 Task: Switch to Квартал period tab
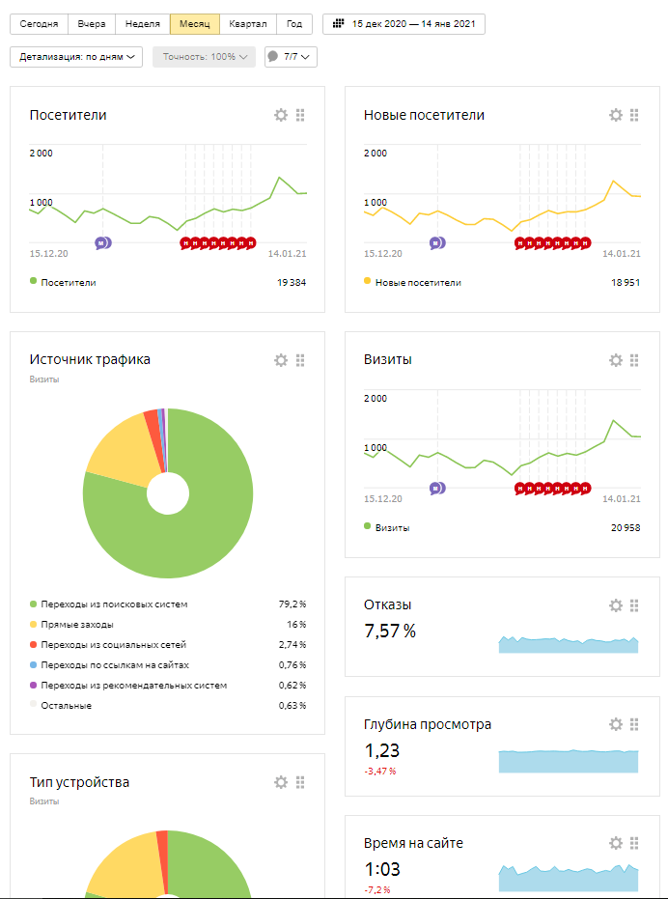(248, 24)
